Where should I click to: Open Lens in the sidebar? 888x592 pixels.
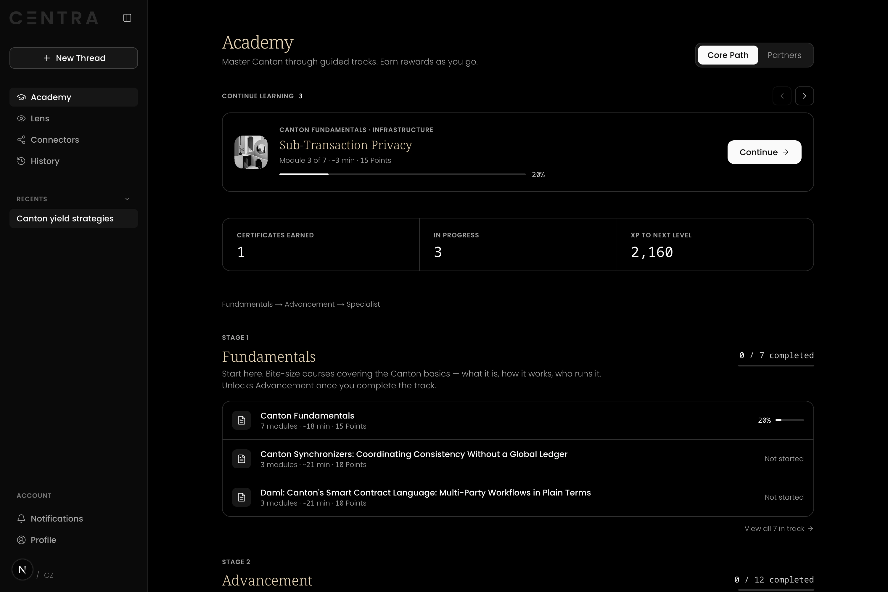coord(74,118)
